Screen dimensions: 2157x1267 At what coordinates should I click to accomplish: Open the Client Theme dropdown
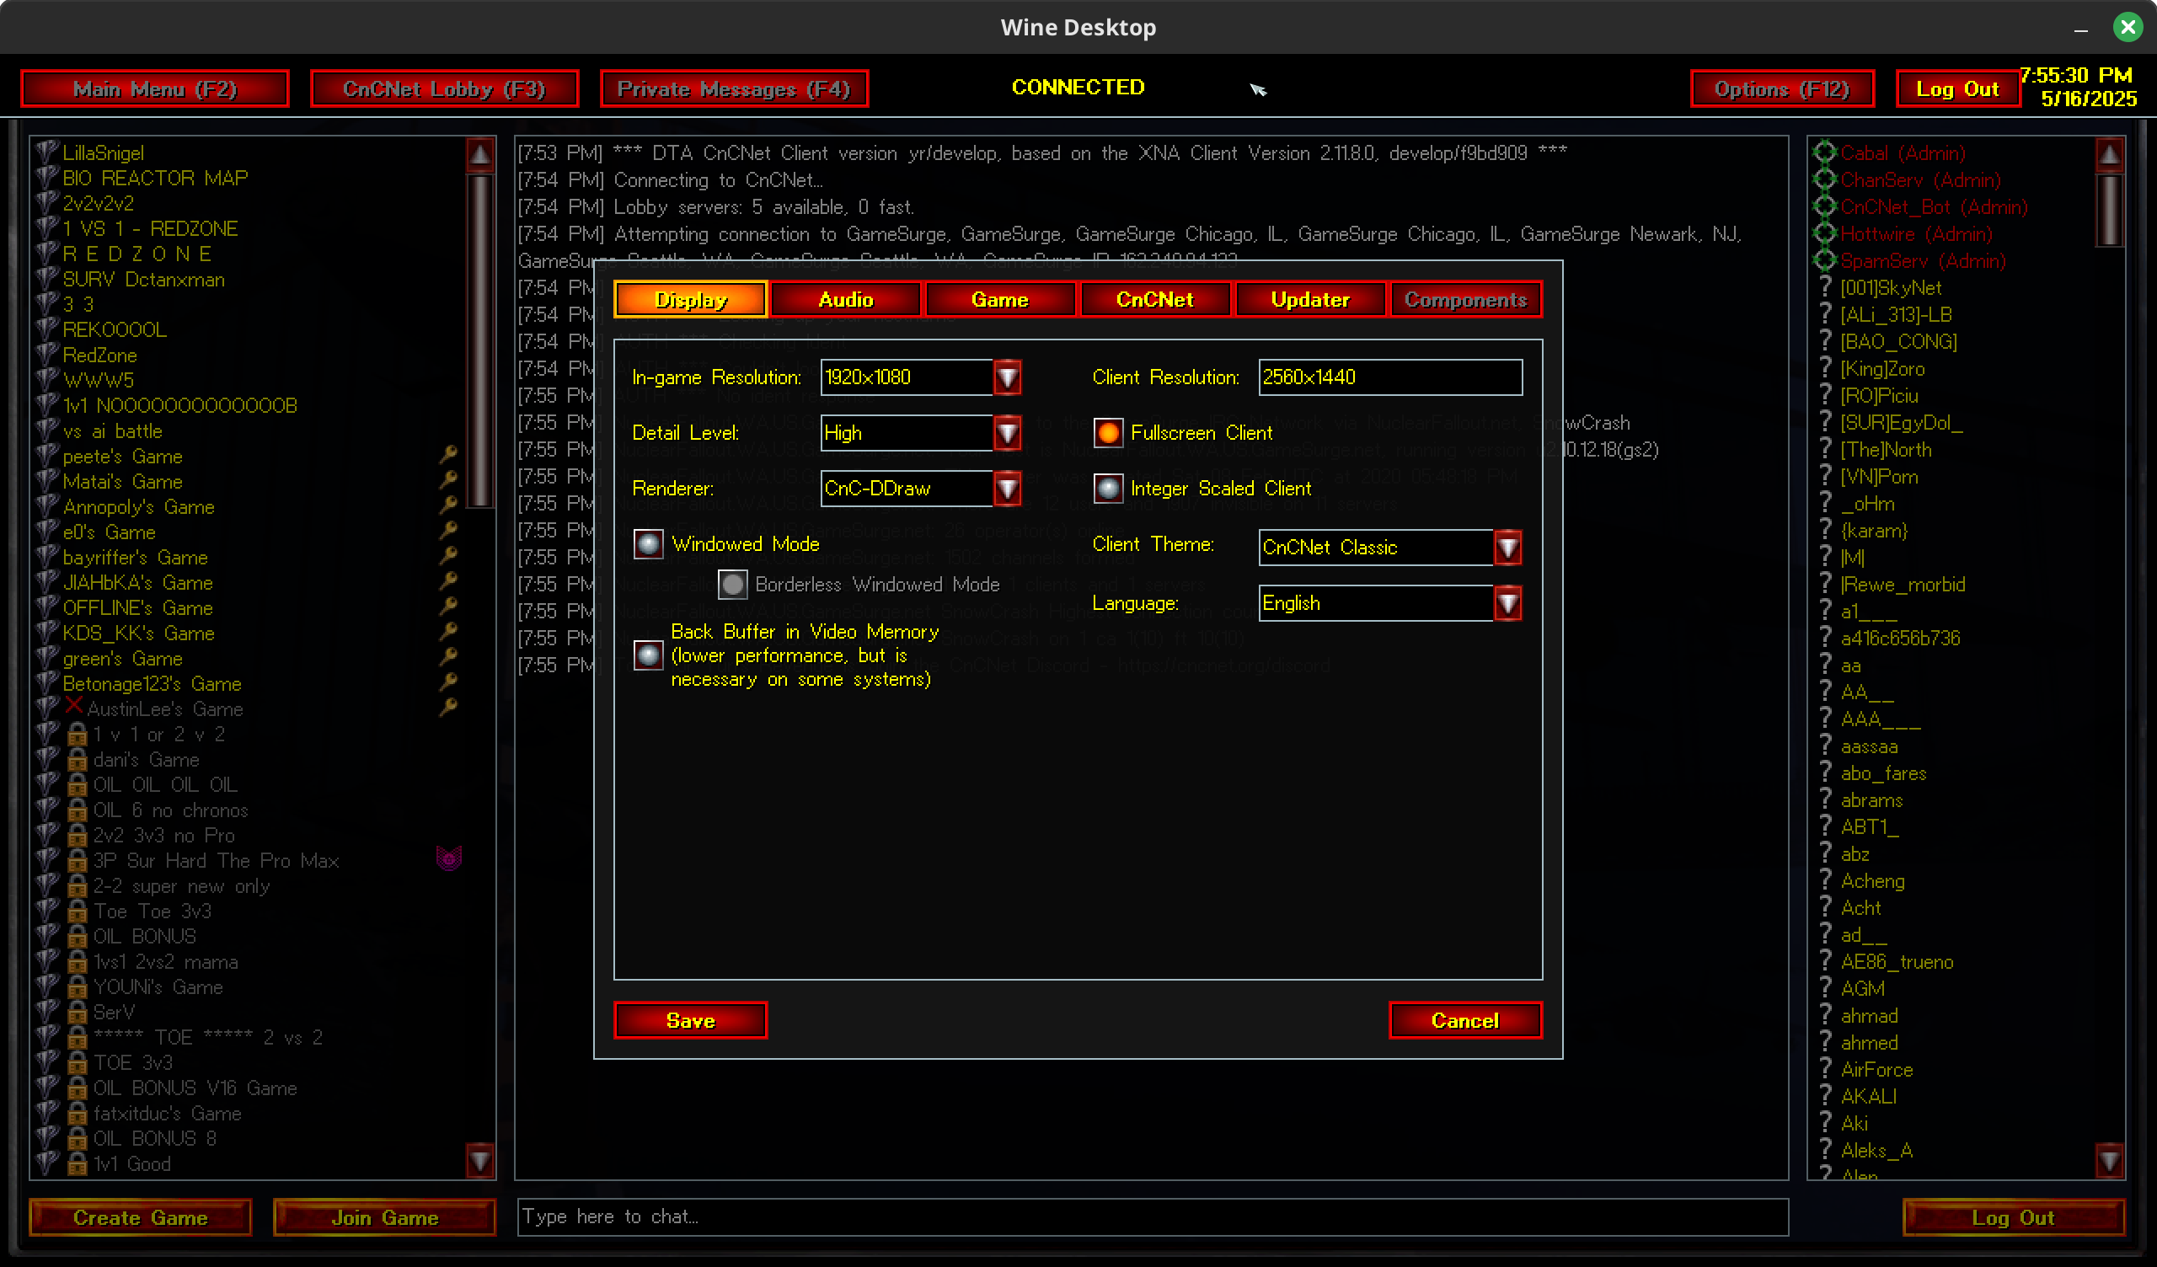click(1507, 547)
